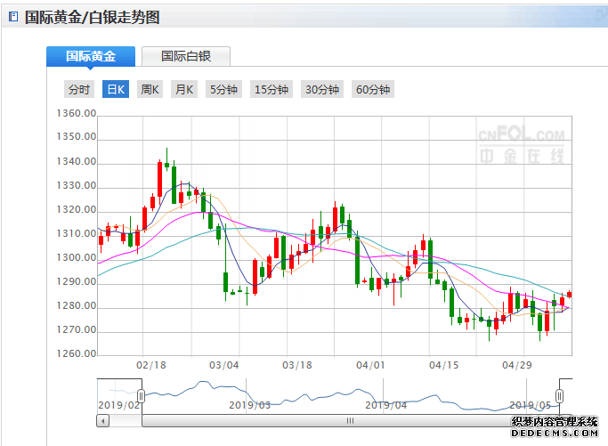Screen dimensions: 608x446
Task: Click the 04/29 date axis label
Action: (x=517, y=365)
